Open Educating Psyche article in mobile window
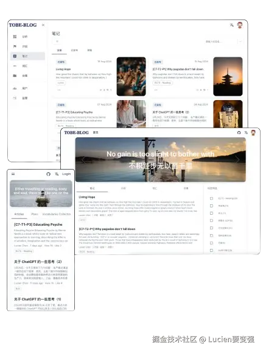This screenshot has width=263, height=352. (38, 224)
